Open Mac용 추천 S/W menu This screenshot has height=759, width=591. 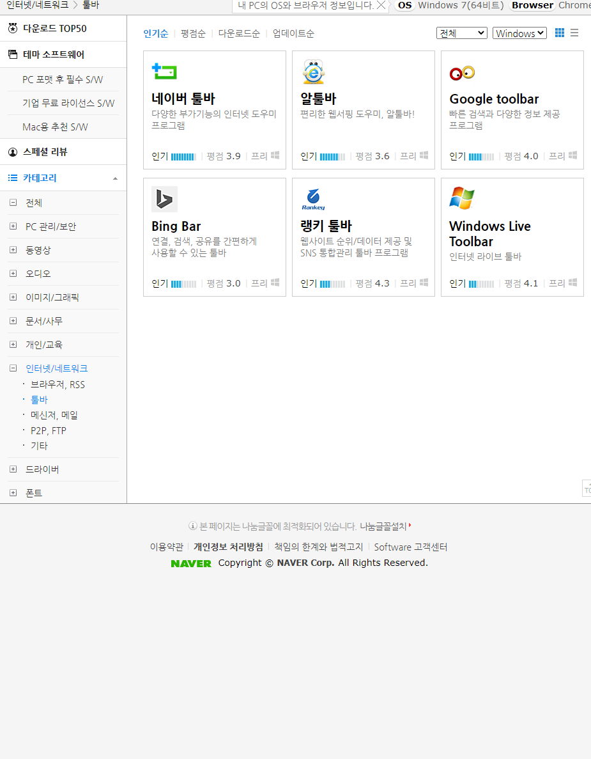(55, 127)
